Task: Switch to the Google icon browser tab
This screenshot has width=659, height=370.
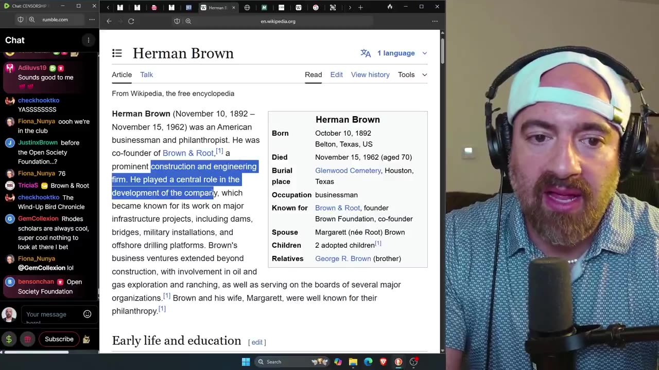Action: 316,8
